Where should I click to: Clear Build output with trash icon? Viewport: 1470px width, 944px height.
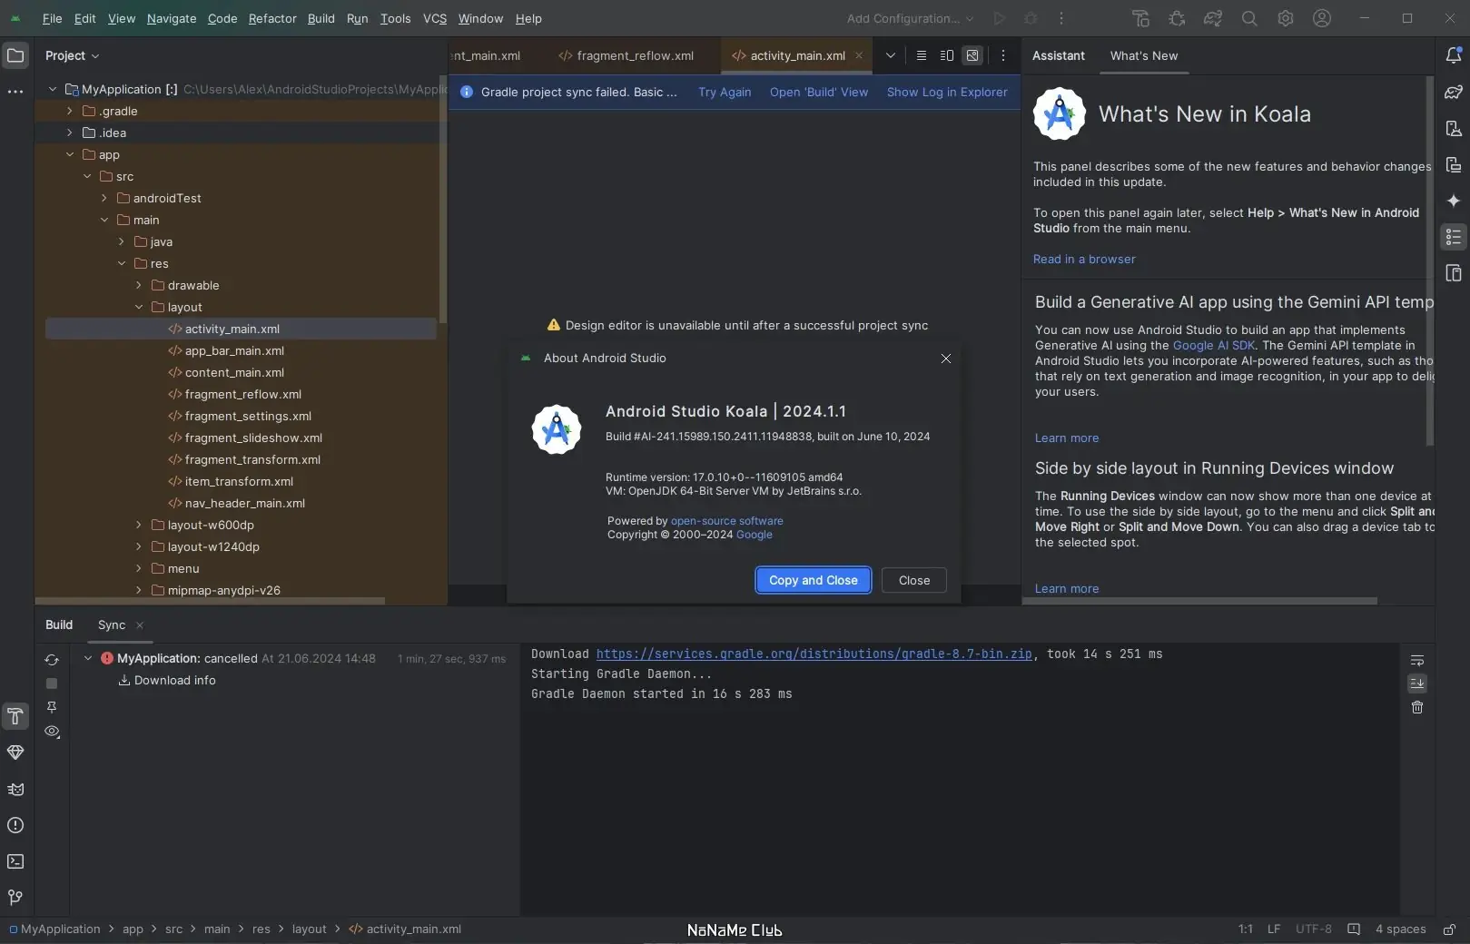(1417, 707)
